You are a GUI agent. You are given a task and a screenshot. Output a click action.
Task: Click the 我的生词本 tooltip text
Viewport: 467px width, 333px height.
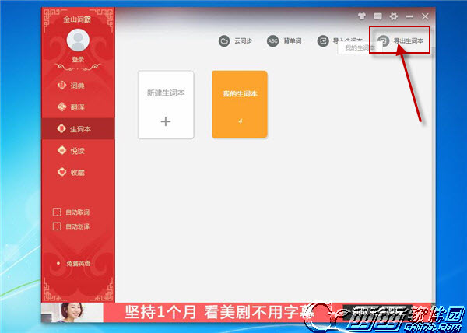pyautogui.click(x=360, y=47)
